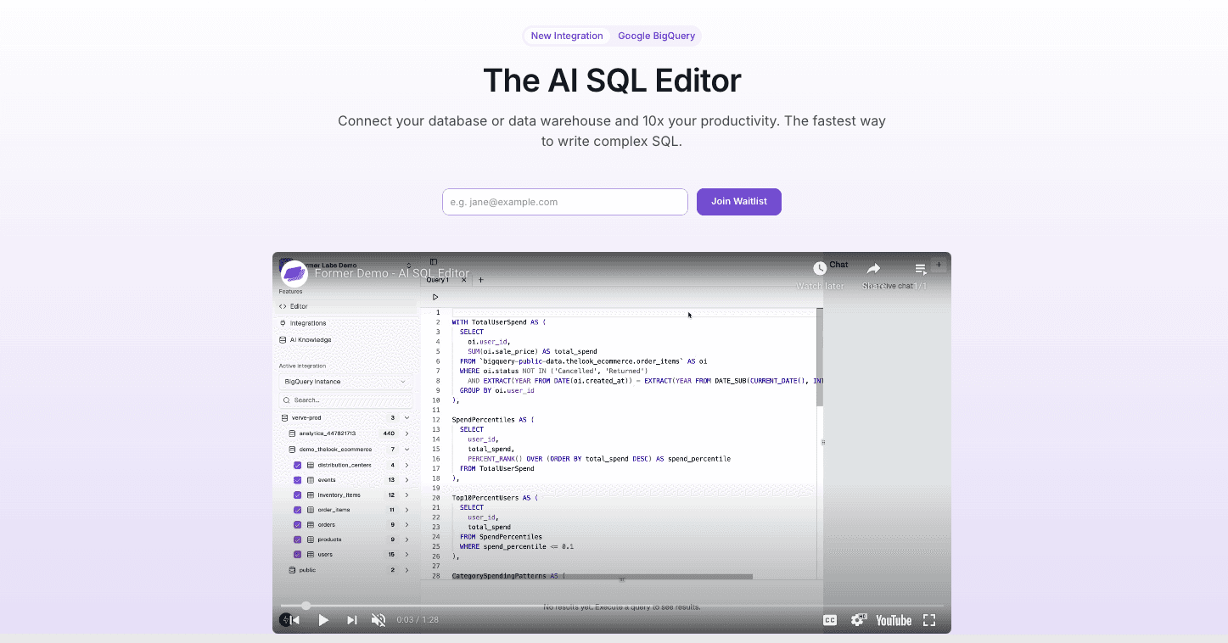This screenshot has width=1228, height=643.
Task: Focus the email address input field
Action: click(x=565, y=202)
